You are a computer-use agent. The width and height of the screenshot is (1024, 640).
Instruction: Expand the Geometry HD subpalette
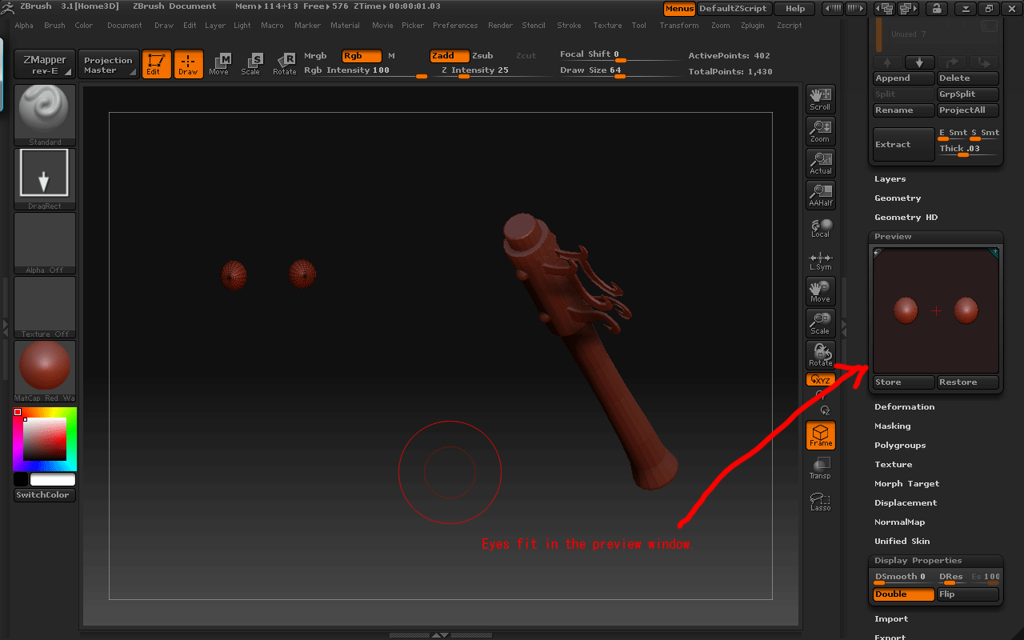point(906,218)
